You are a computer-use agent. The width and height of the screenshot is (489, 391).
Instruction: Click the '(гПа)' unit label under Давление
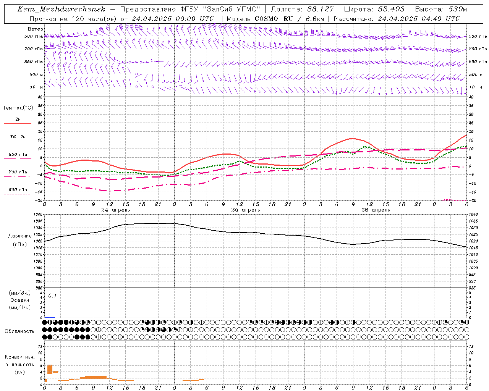coord(20,245)
